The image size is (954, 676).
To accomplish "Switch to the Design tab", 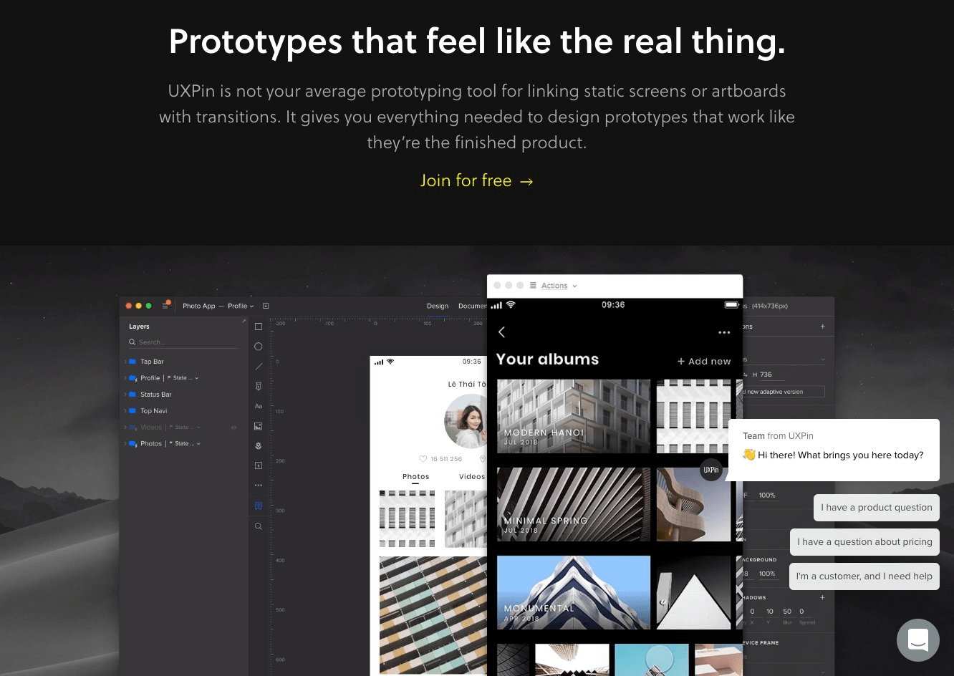I will coord(438,306).
